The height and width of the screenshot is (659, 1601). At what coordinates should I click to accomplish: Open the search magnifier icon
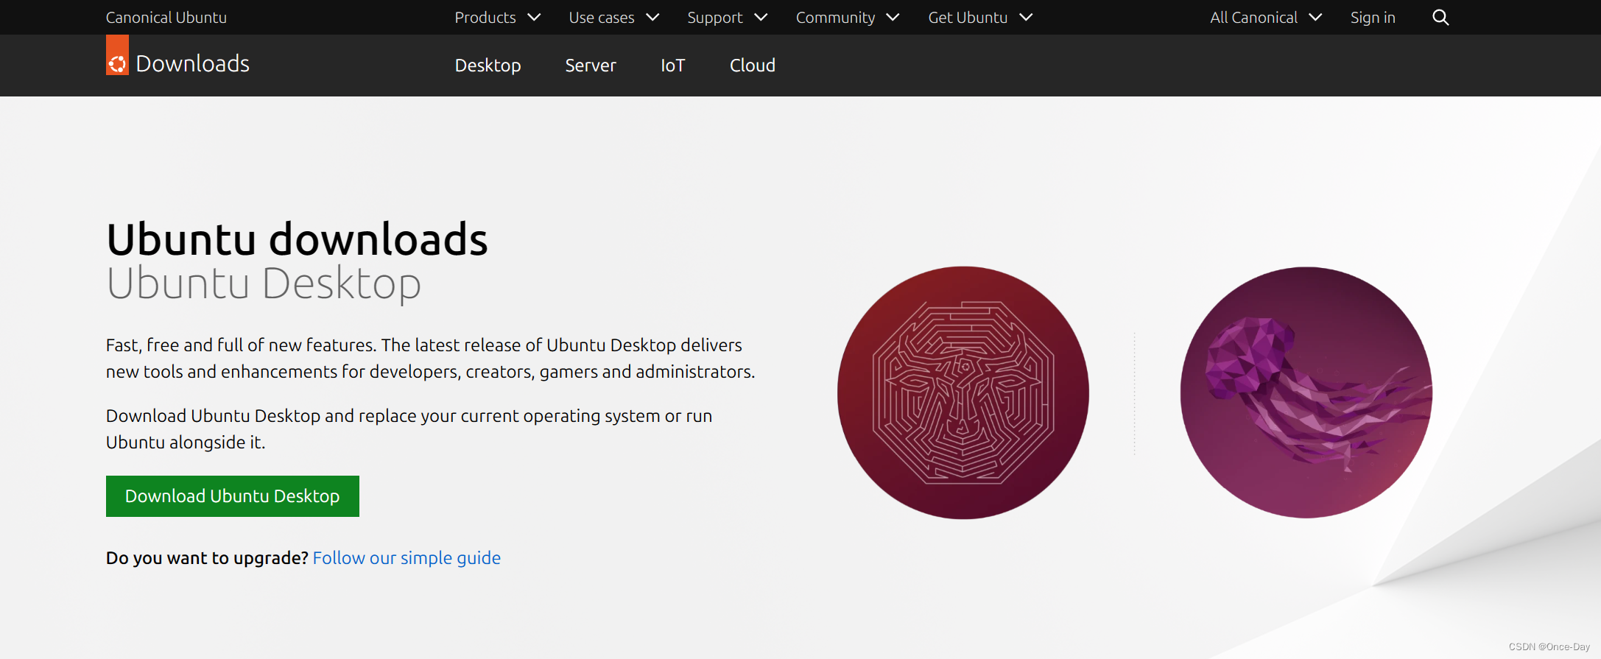point(1440,18)
